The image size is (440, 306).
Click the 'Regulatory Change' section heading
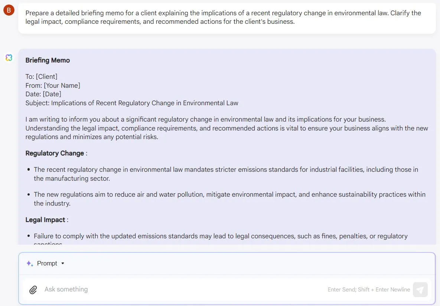tap(55, 153)
